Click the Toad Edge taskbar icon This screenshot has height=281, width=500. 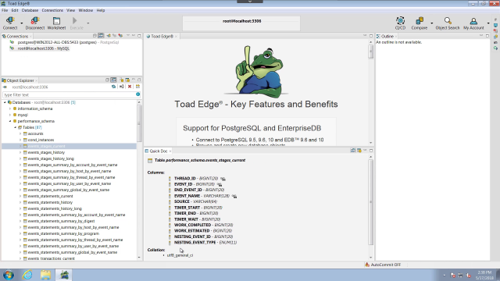tap(64, 275)
